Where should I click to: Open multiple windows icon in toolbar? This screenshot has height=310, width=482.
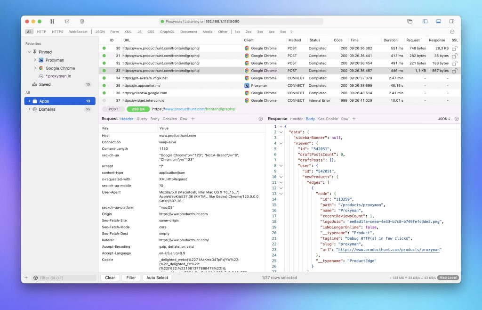click(410, 21)
